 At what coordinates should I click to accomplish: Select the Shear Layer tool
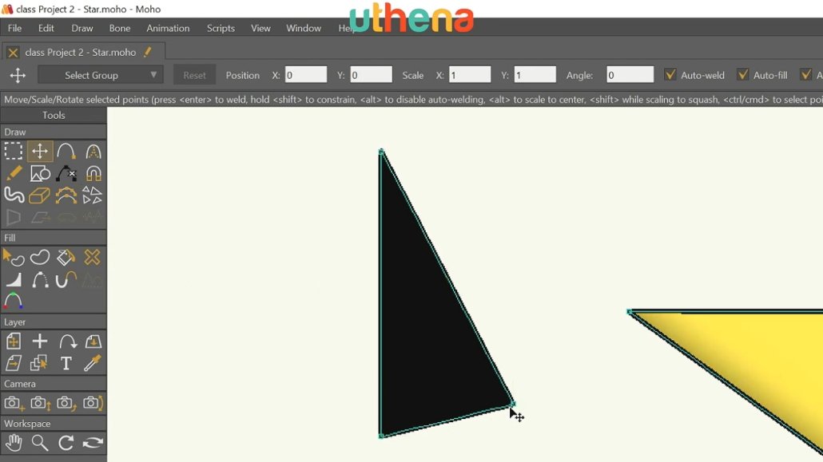coord(14,363)
